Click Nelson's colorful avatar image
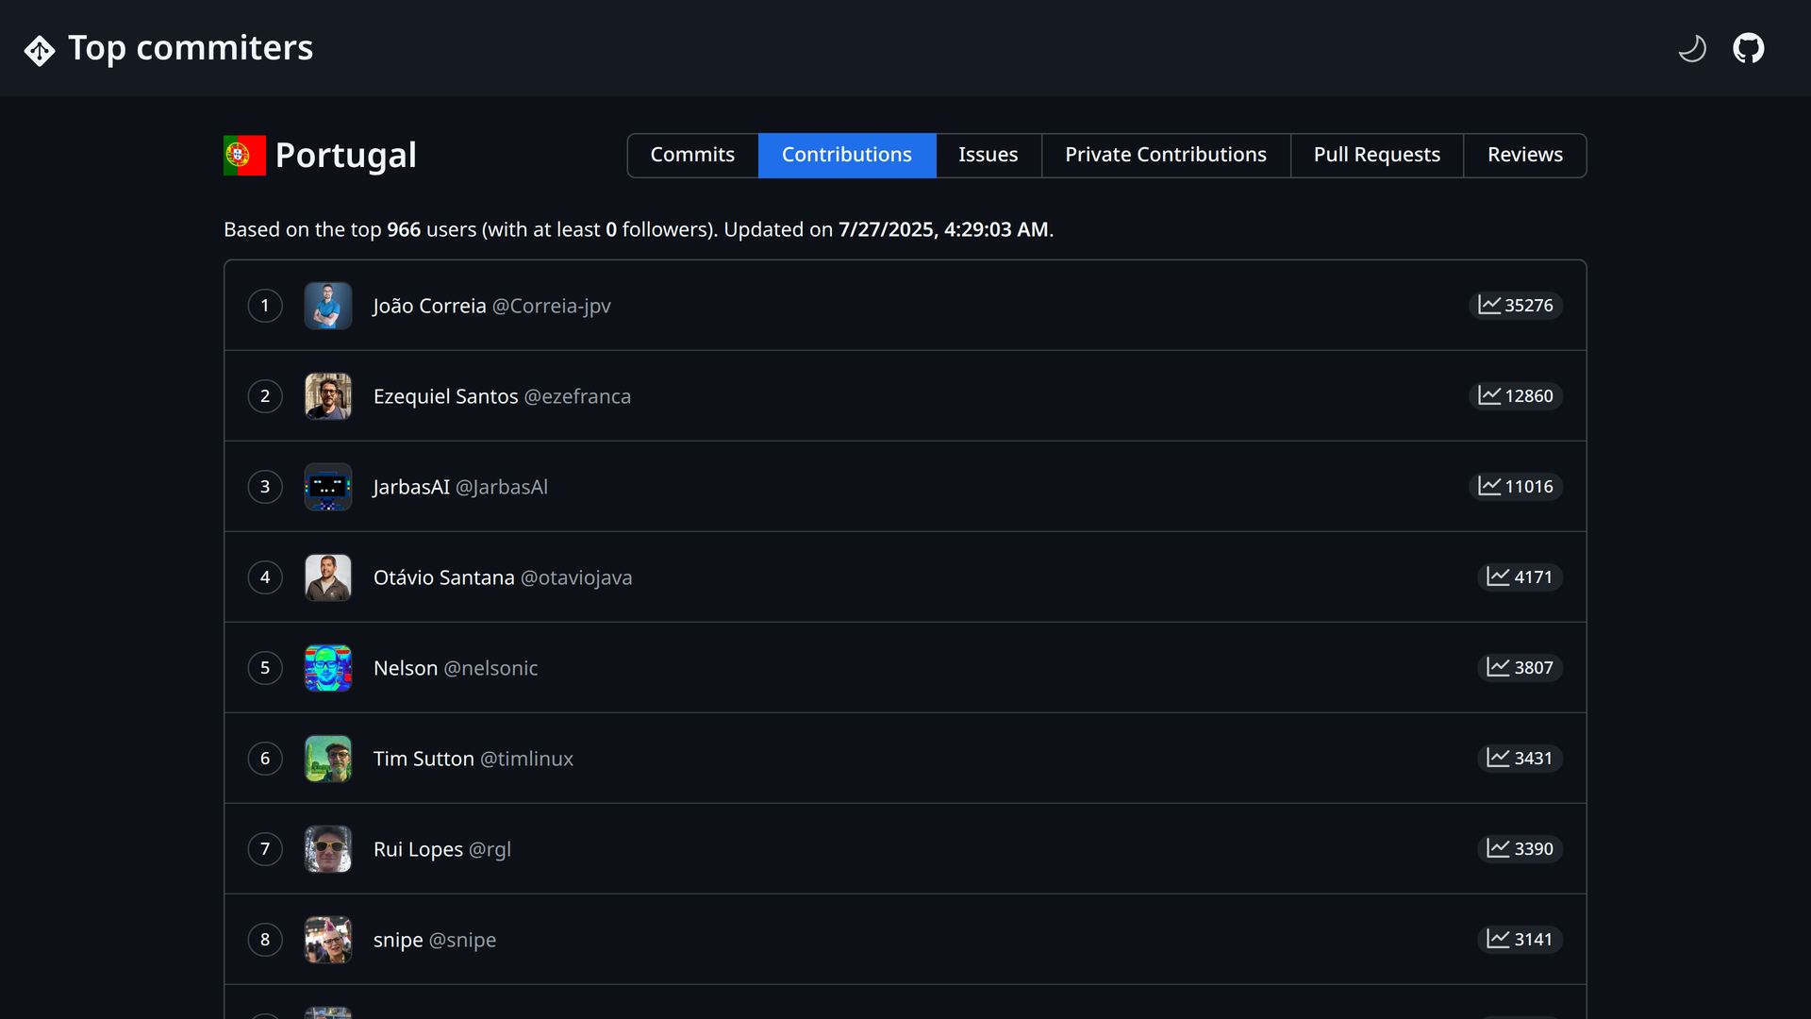The image size is (1811, 1019). point(328,668)
